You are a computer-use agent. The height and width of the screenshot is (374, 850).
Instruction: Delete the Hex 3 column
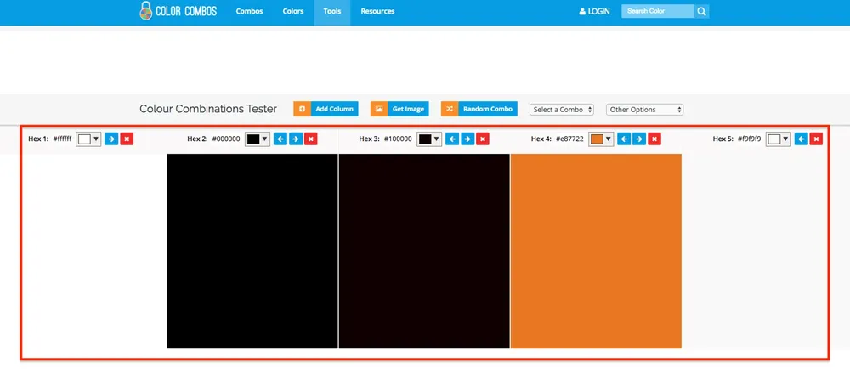click(x=483, y=139)
